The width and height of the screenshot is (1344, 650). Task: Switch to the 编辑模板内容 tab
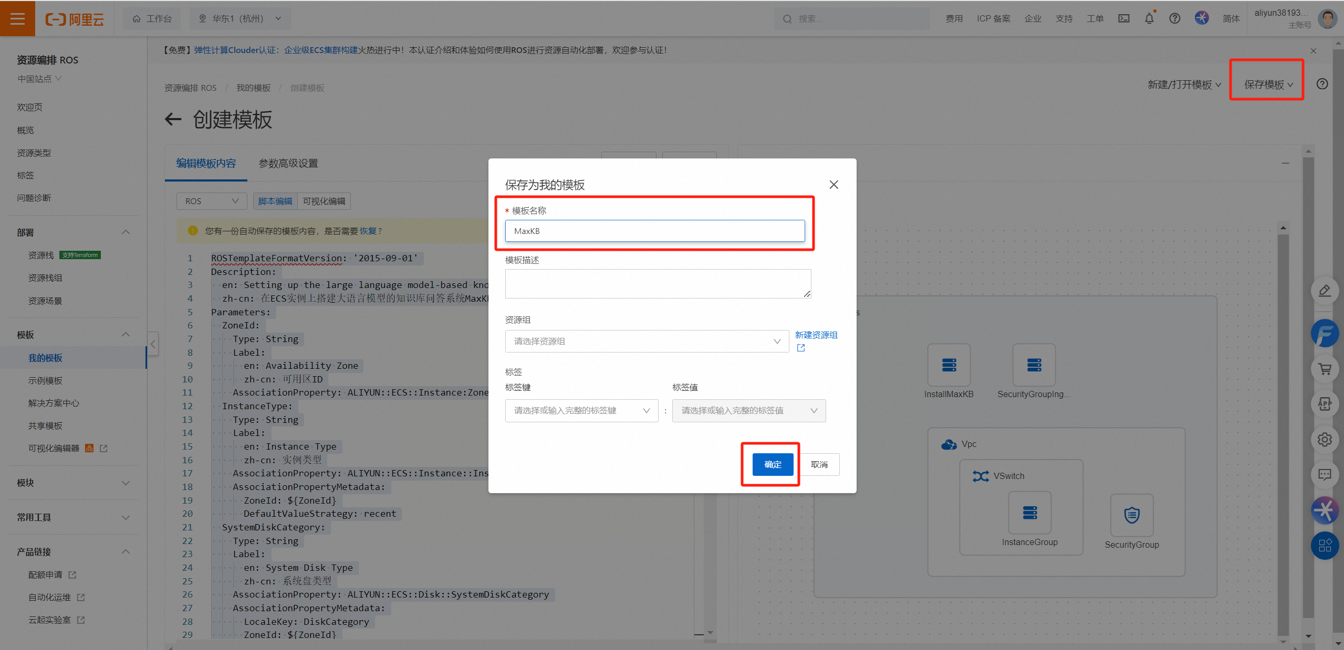click(206, 164)
